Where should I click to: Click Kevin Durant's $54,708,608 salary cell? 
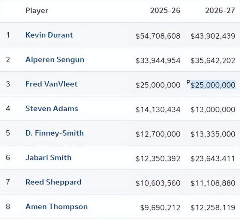click(x=158, y=36)
